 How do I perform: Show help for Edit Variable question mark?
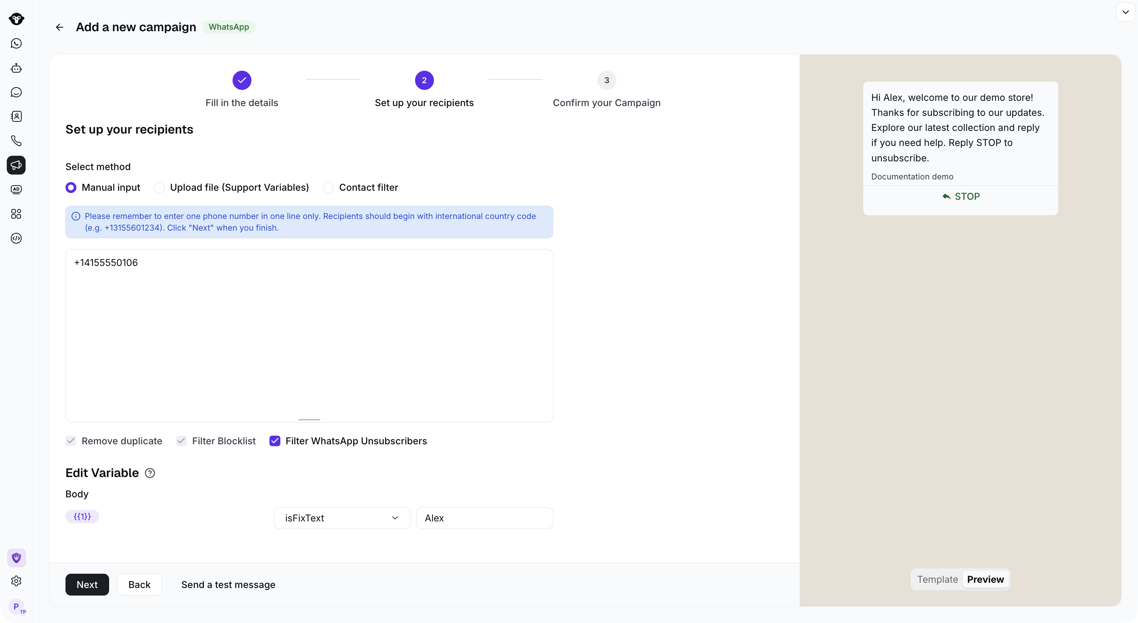click(150, 473)
